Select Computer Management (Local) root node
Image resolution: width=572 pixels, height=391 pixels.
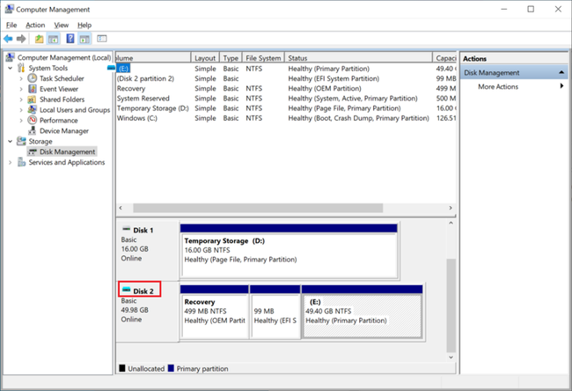(x=64, y=57)
